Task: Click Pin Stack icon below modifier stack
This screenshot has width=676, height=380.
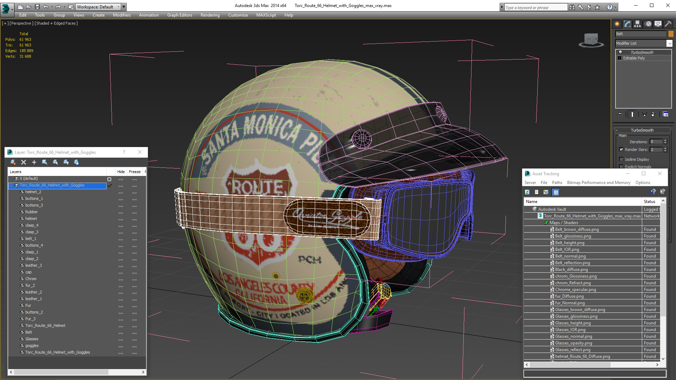Action: pos(620,114)
